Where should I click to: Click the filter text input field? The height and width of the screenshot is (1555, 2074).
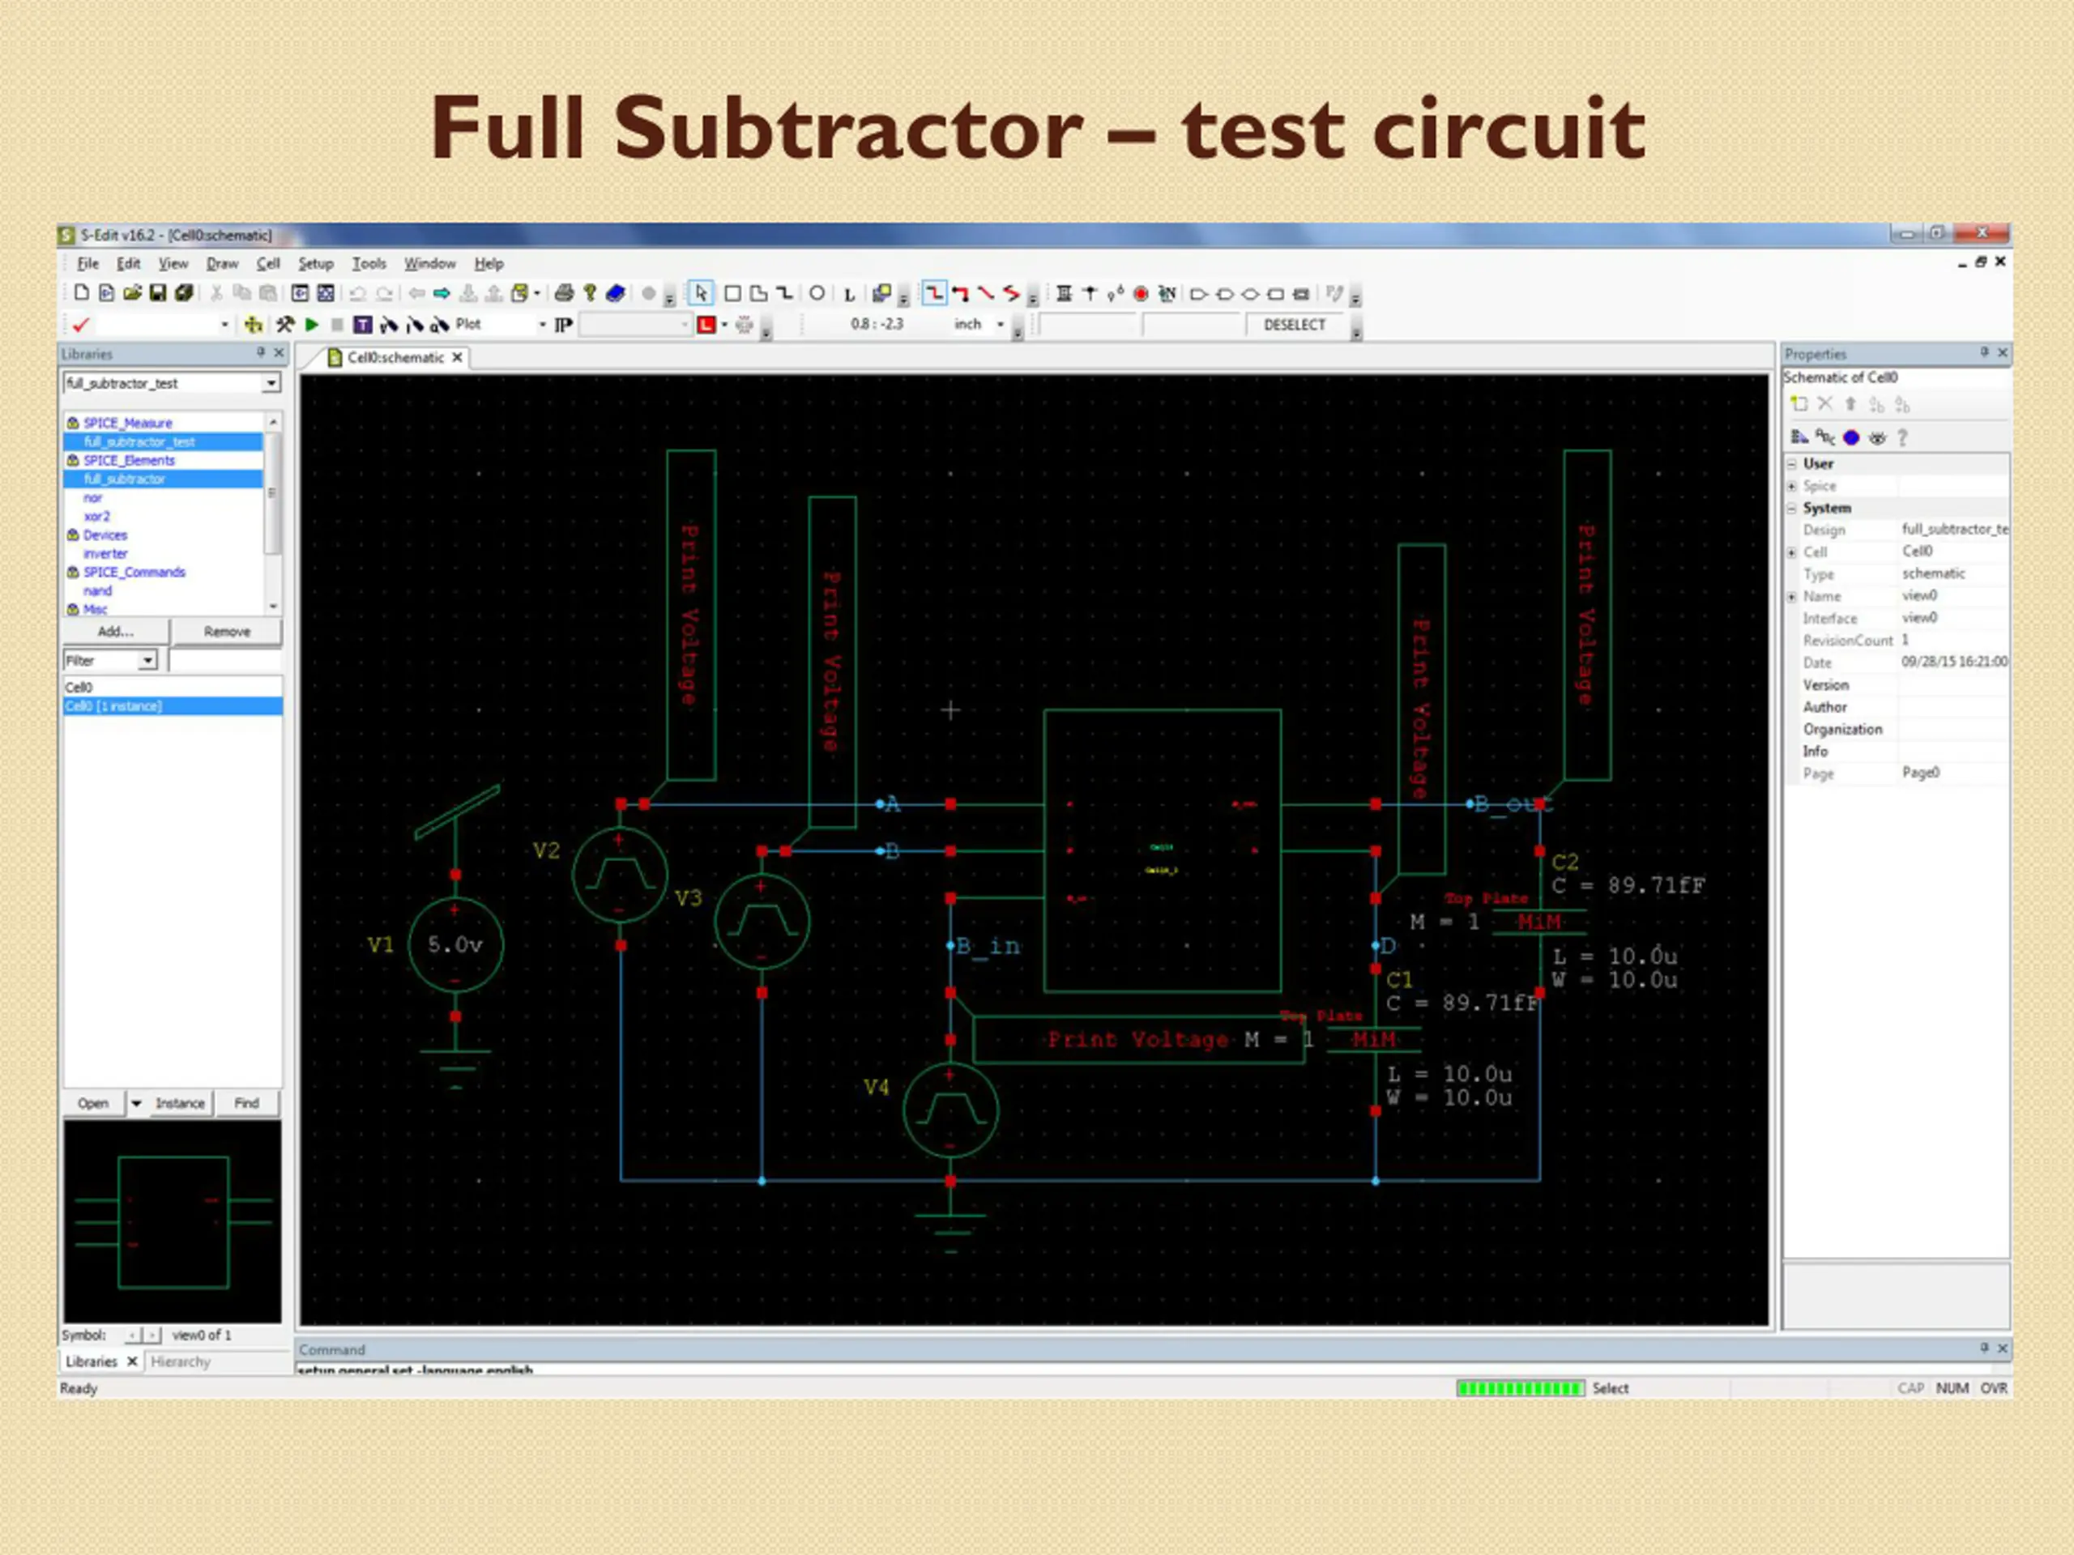(225, 660)
